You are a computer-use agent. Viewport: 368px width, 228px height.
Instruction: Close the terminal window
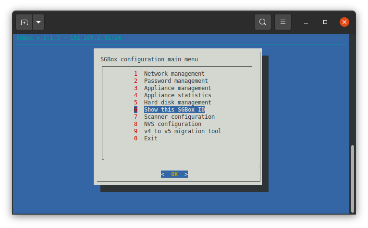click(344, 22)
